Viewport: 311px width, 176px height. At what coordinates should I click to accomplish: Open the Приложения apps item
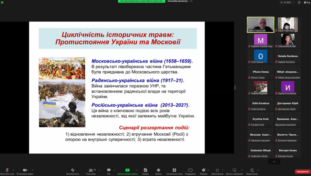(217, 171)
